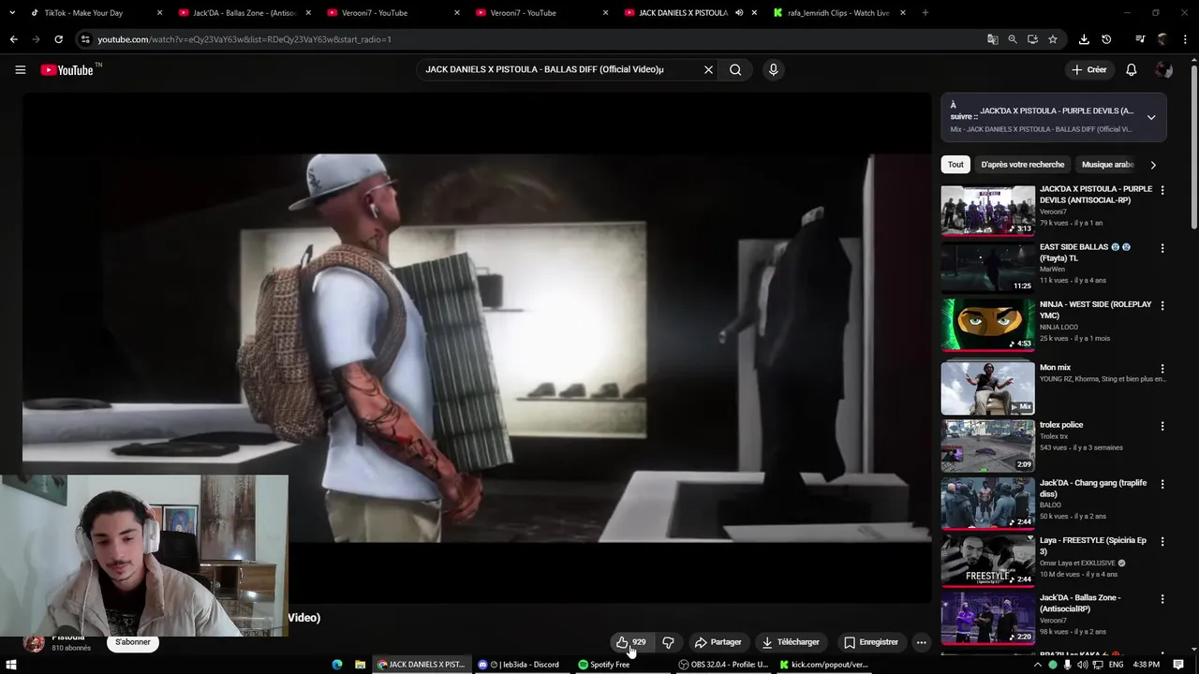Expand the À suivre mix playlist panel

point(1151,117)
